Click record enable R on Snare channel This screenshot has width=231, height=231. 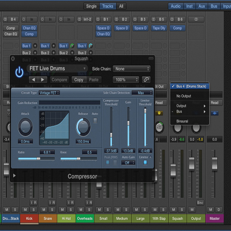pyautogui.click(x=54, y=203)
